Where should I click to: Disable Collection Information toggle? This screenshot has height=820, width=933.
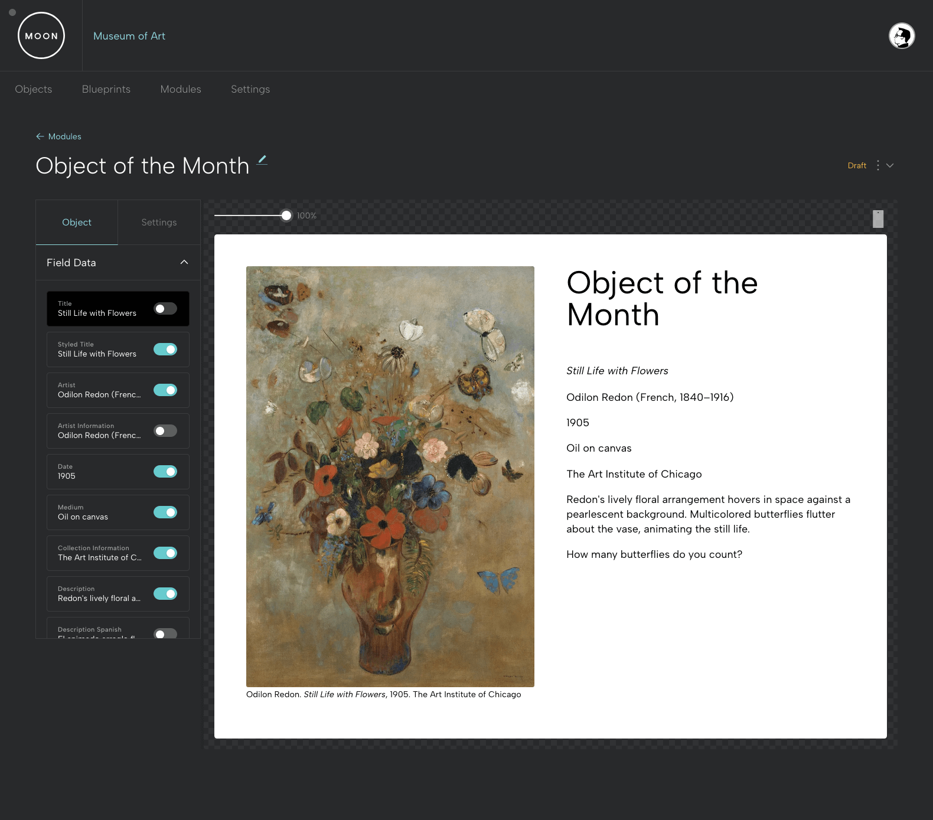(x=165, y=553)
